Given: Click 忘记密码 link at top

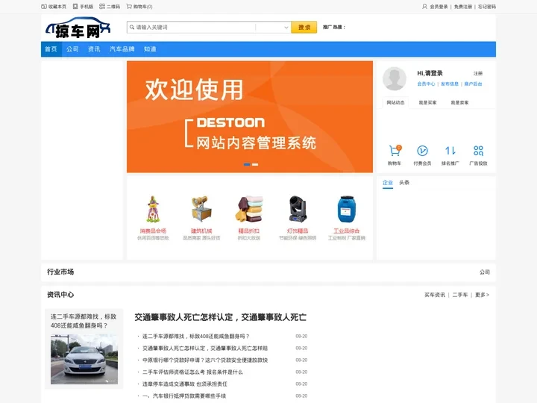Looking at the screenshot, I should pos(487,7).
